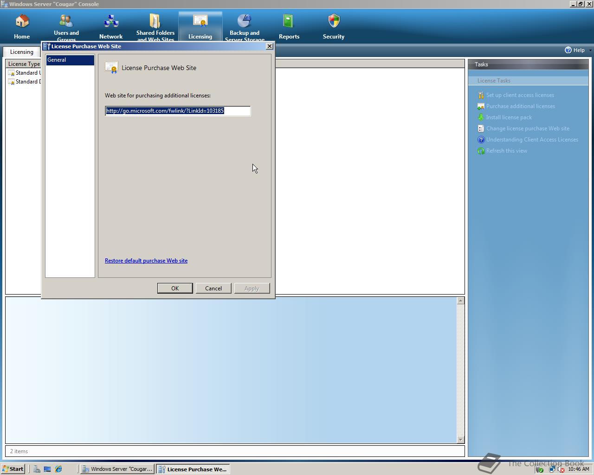This screenshot has height=475, width=594.
Task: Click the Tasks panel header
Action: click(528, 64)
